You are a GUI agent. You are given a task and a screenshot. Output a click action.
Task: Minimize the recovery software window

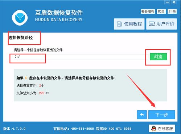pyautogui.click(x=167, y=2)
